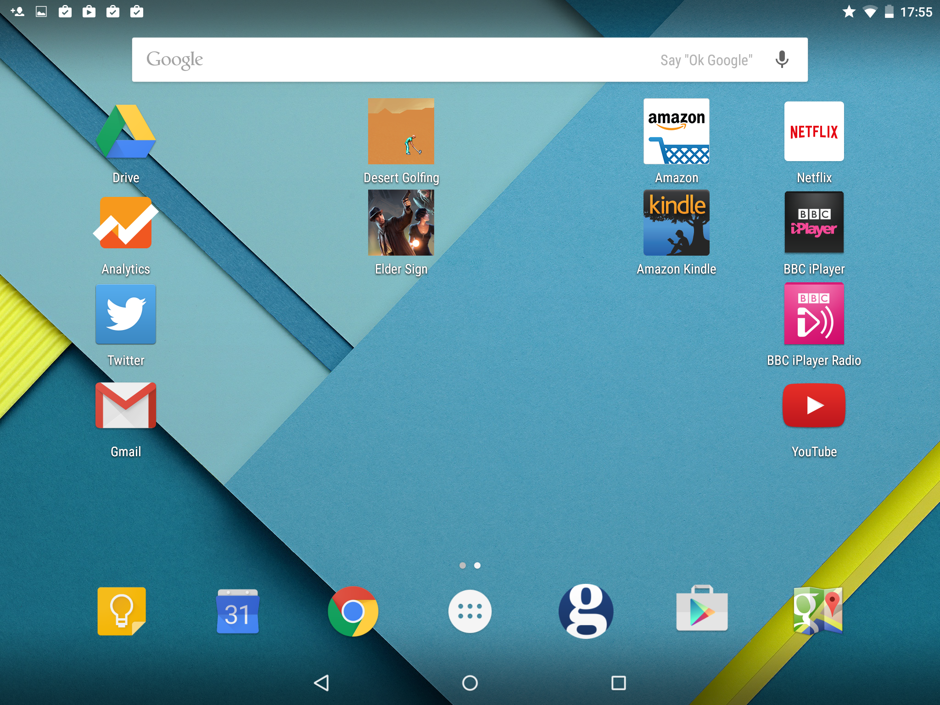Screen dimensions: 940x705
Task: Open the app drawer
Action: pos(470,611)
